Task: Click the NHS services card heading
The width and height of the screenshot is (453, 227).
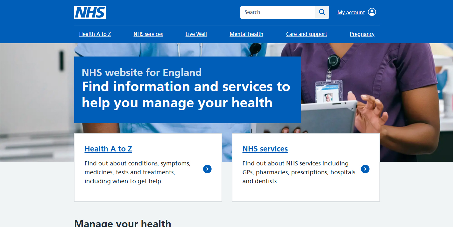Action: coord(265,149)
